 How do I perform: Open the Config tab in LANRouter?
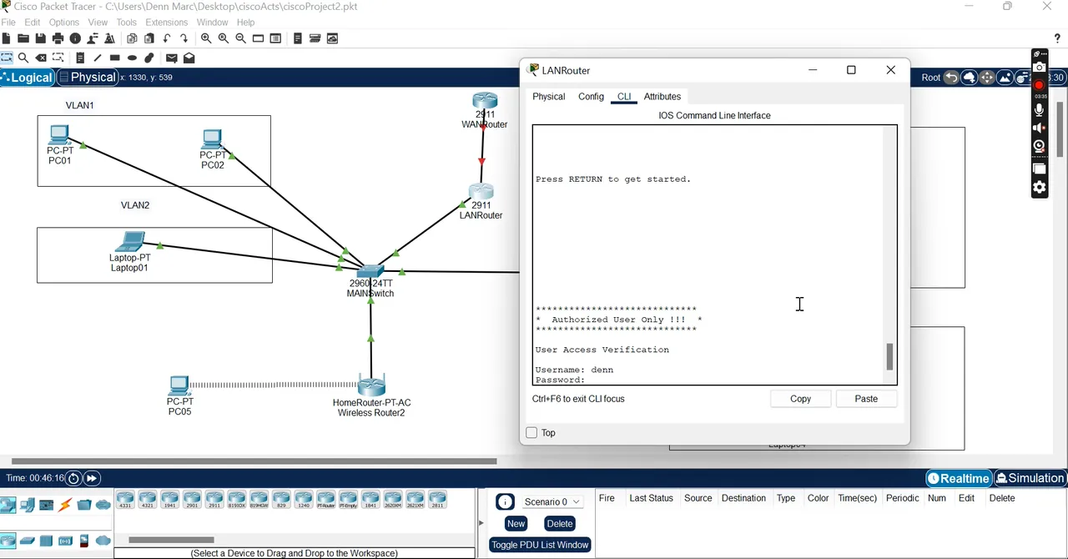point(591,97)
